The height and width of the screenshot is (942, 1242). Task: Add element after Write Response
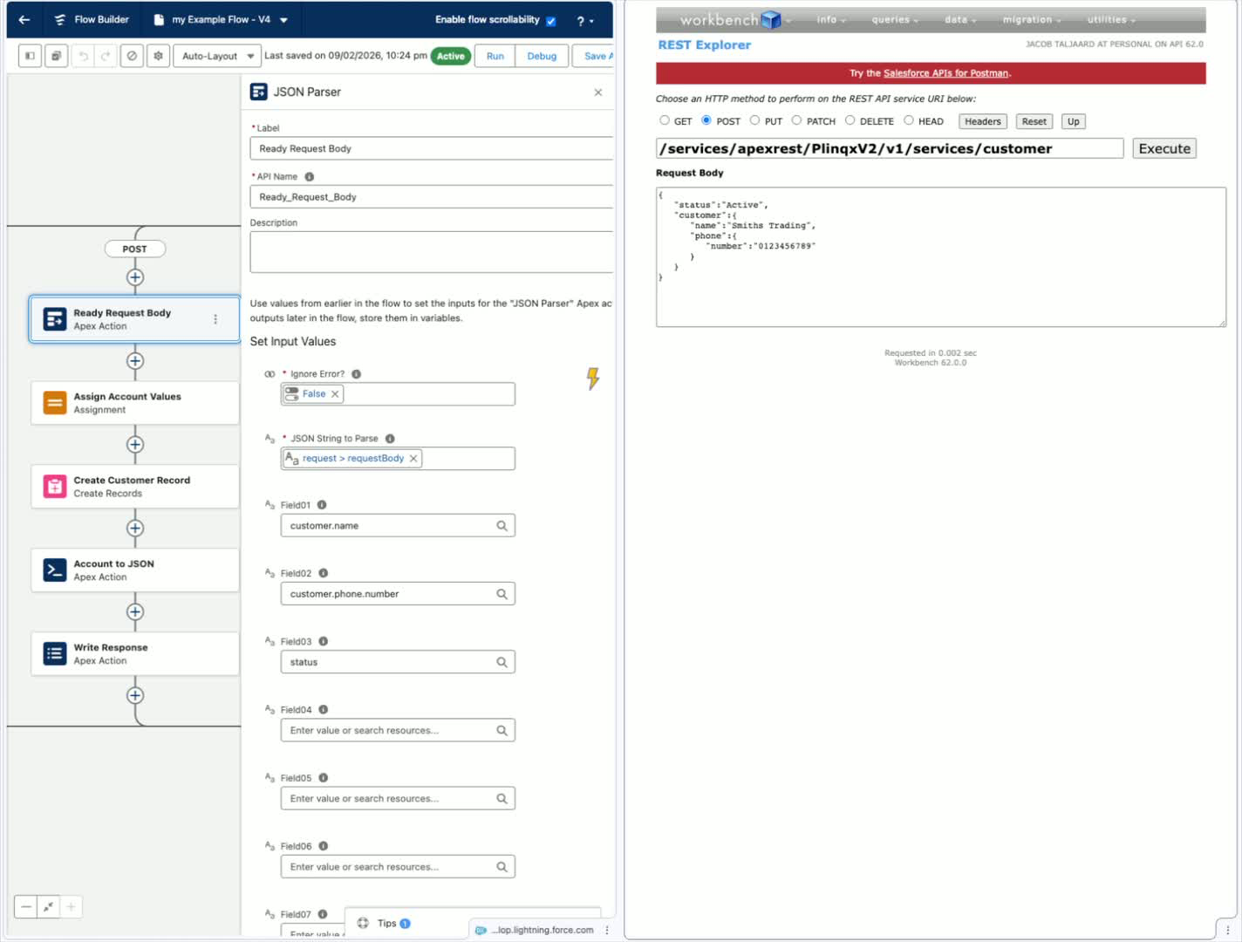click(135, 696)
